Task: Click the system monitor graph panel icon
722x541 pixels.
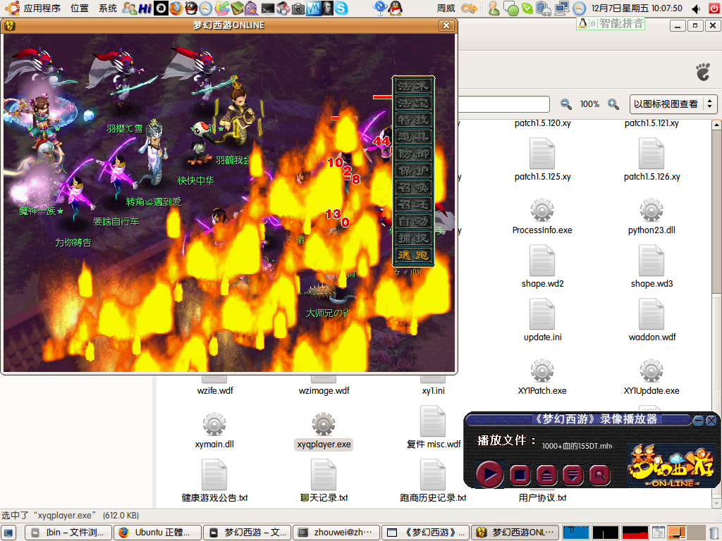Action: [313, 8]
